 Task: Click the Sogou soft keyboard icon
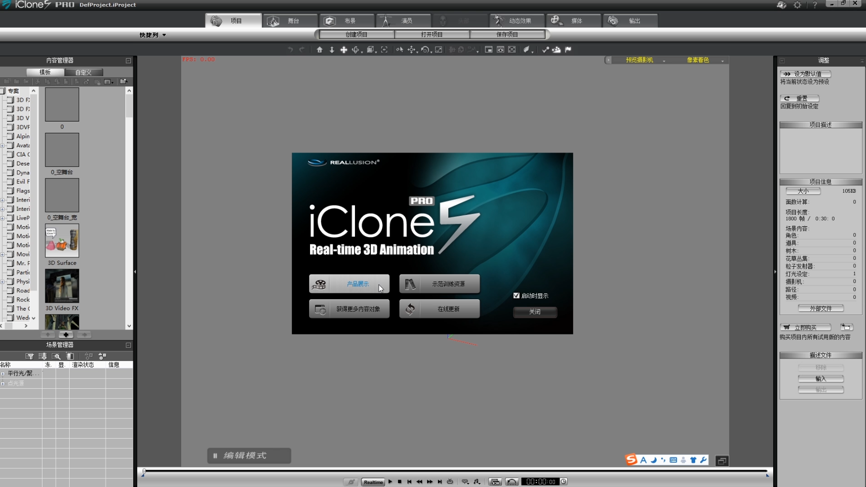coord(673,460)
